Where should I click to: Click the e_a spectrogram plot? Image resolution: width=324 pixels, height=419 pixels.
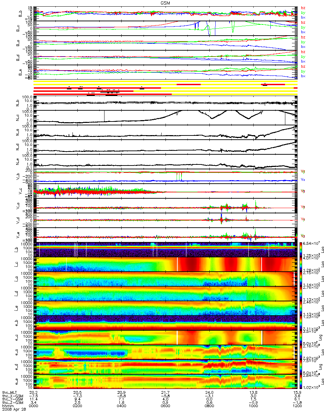(x=165, y=352)
